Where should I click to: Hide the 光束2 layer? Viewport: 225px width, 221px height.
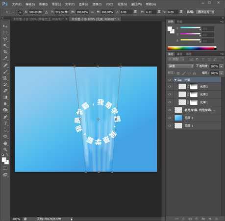point(170,95)
